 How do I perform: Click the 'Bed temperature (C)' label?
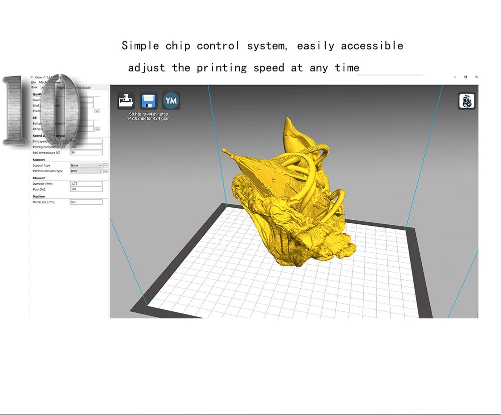tap(46, 153)
